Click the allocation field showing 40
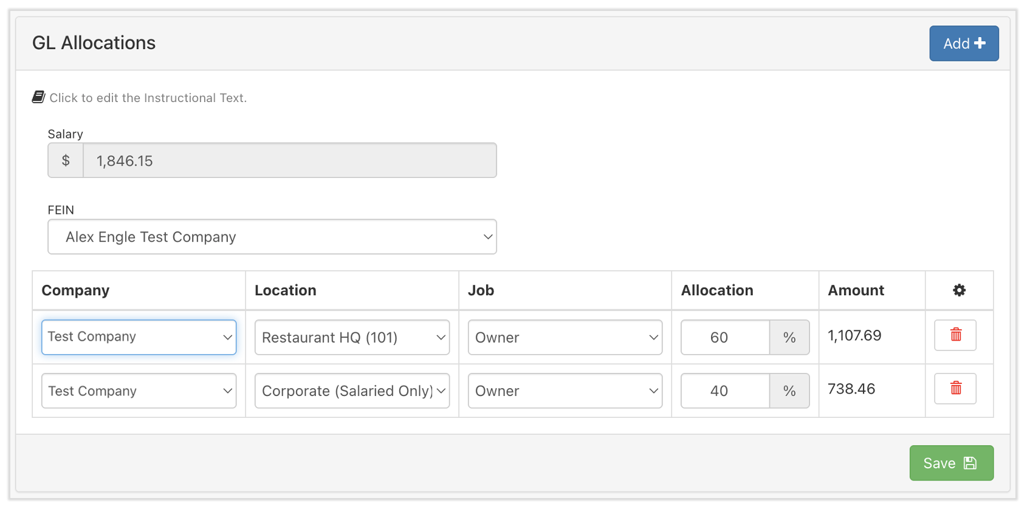Viewport: 1027px width, 509px height. [725, 391]
